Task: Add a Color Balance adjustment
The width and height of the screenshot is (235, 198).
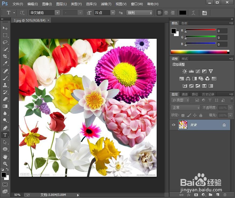Action: [x=188, y=78]
